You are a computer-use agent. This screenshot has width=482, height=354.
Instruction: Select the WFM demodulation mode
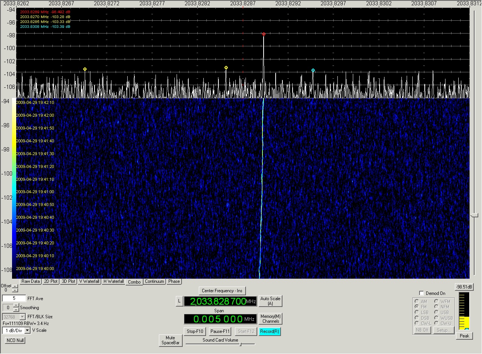pos(436,301)
